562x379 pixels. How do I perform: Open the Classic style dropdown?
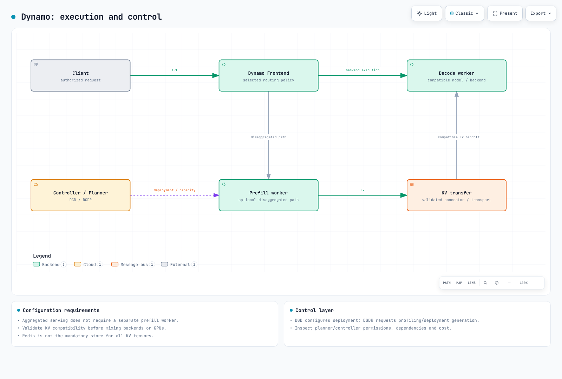coord(464,13)
